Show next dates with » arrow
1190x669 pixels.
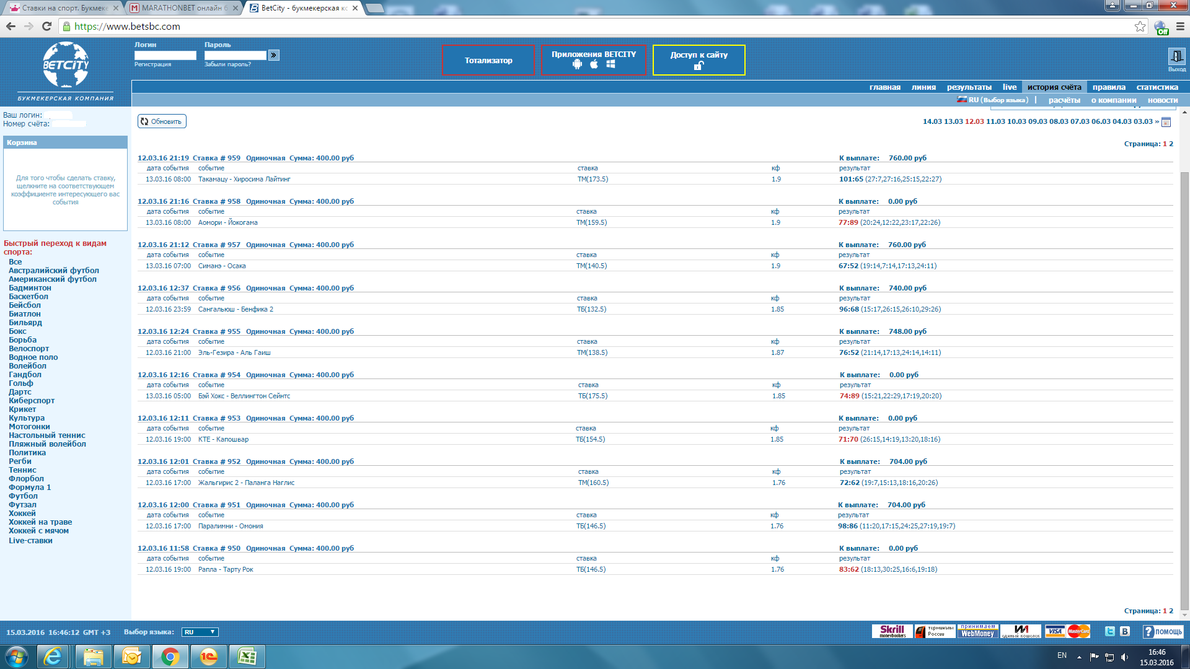1157,121
